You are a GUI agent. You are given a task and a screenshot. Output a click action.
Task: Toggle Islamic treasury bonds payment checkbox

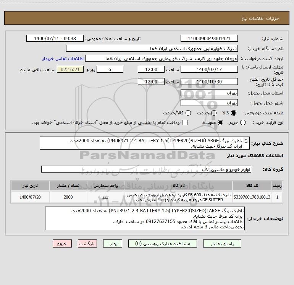tap(185, 122)
